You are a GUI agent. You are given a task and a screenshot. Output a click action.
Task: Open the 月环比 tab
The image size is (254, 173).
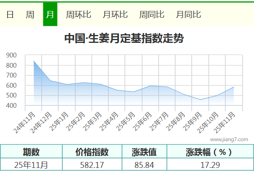115,15
